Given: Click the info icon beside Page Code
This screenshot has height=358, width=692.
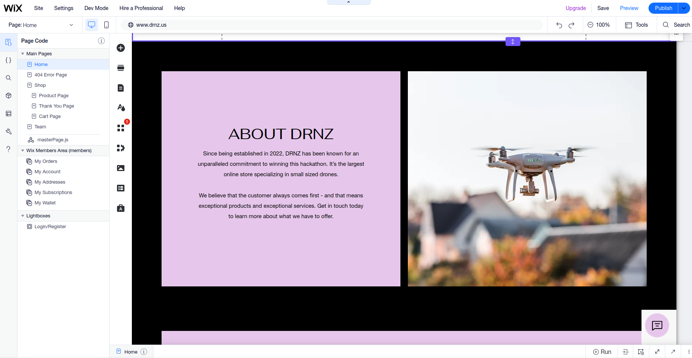Looking at the screenshot, I should [x=101, y=41].
